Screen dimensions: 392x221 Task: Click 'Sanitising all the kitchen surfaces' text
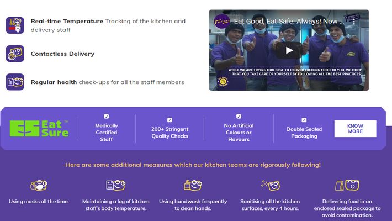pos(270,205)
